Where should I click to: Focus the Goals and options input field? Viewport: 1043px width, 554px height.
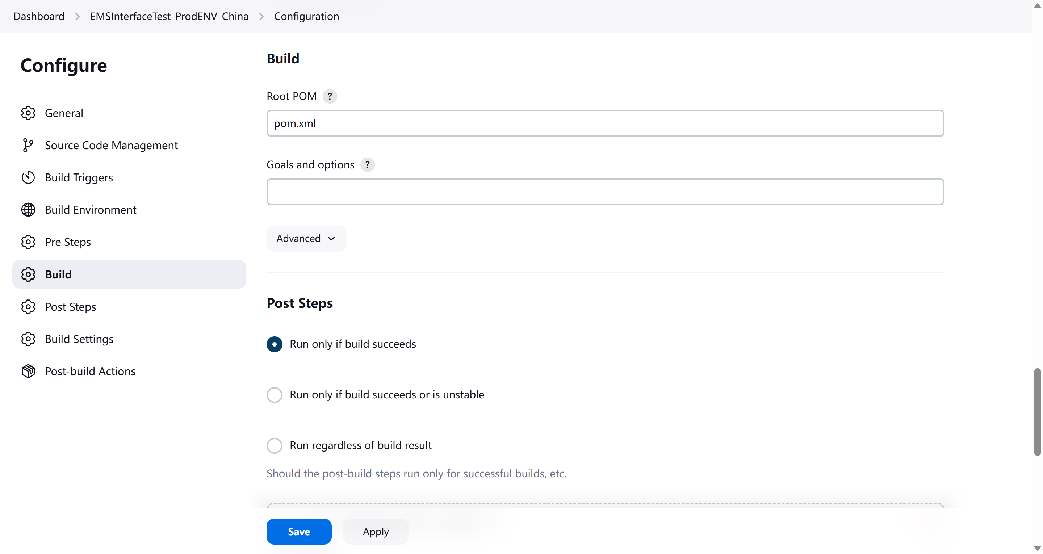(x=605, y=192)
